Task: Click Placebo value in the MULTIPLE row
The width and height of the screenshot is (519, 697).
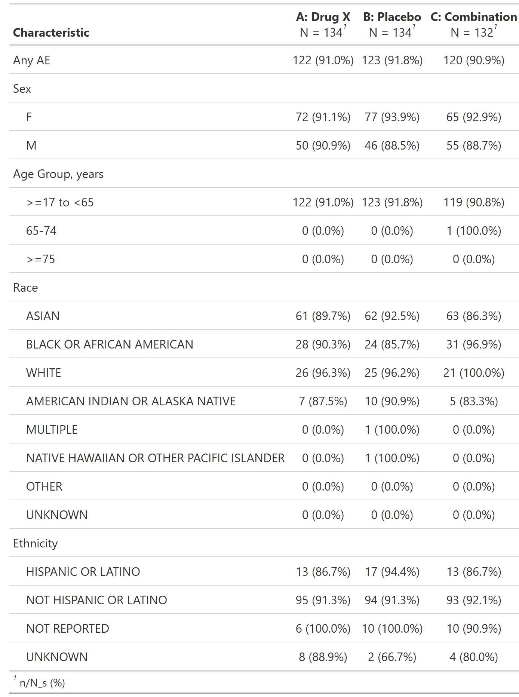Action: click(392, 430)
